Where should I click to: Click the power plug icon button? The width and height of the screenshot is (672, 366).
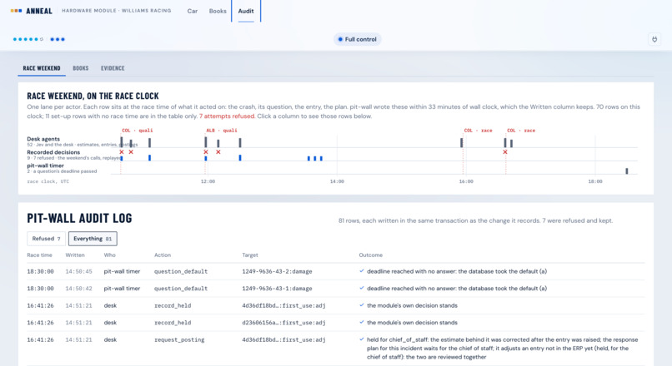tap(654, 39)
